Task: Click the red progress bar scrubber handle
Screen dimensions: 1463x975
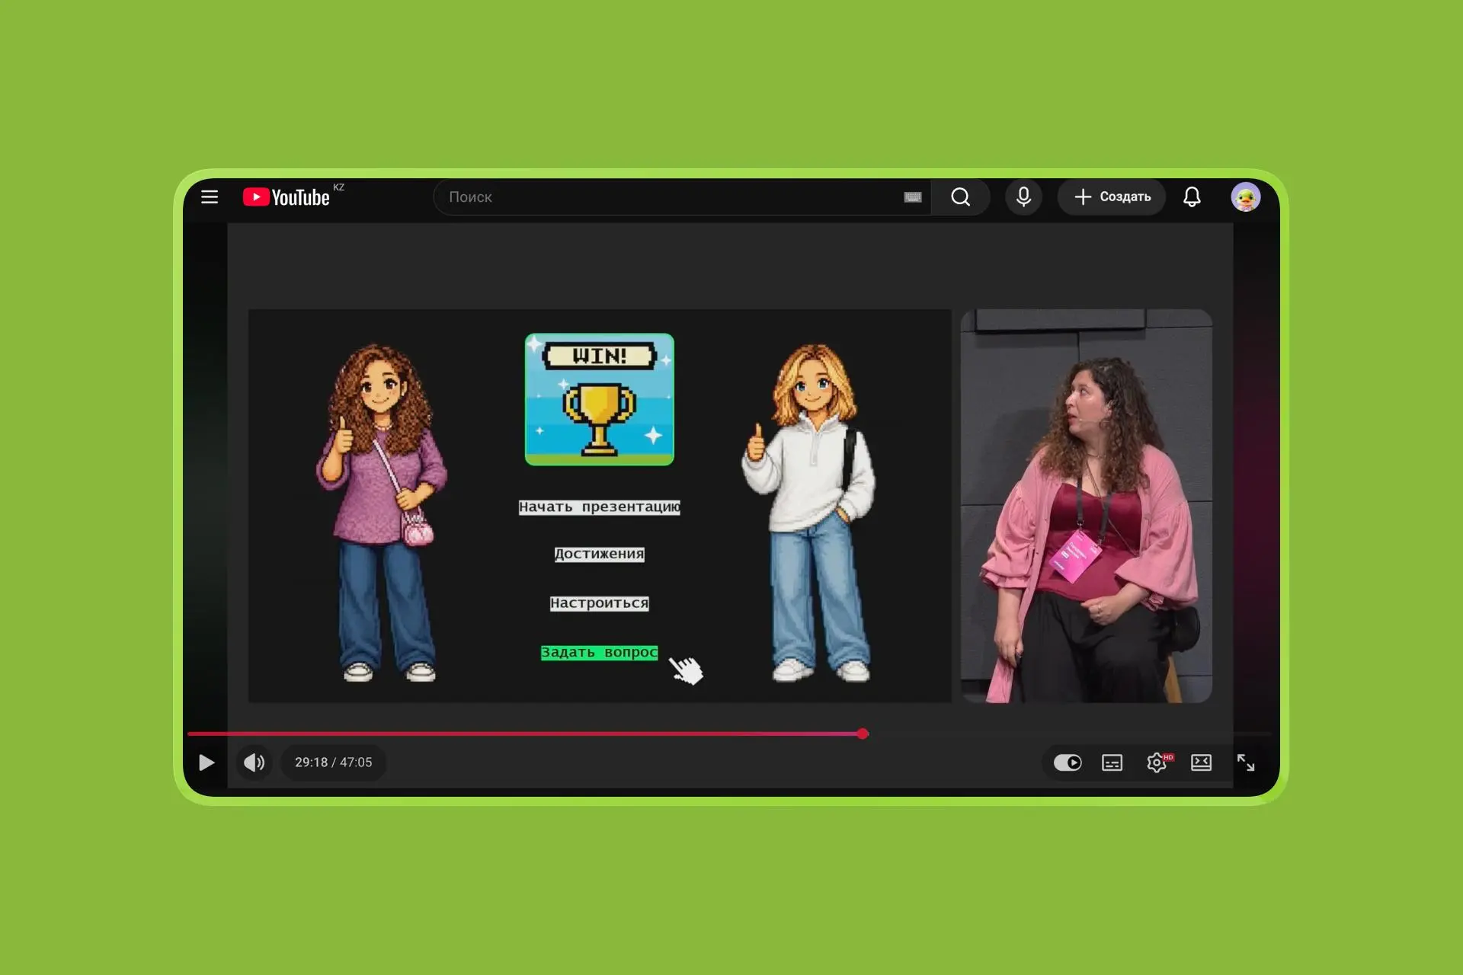Action: [x=863, y=734]
